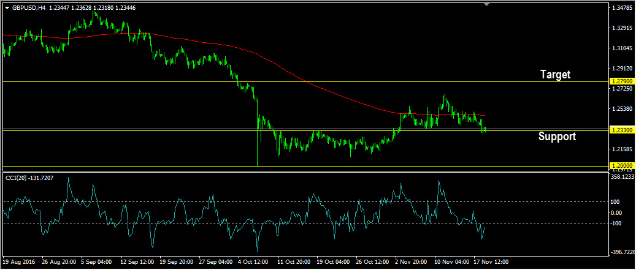Click the 1.29120 price scale value

623,69
